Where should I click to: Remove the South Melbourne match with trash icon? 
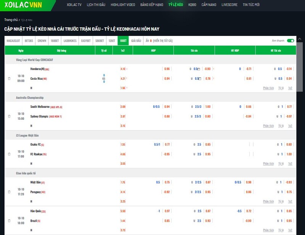(9, 116)
